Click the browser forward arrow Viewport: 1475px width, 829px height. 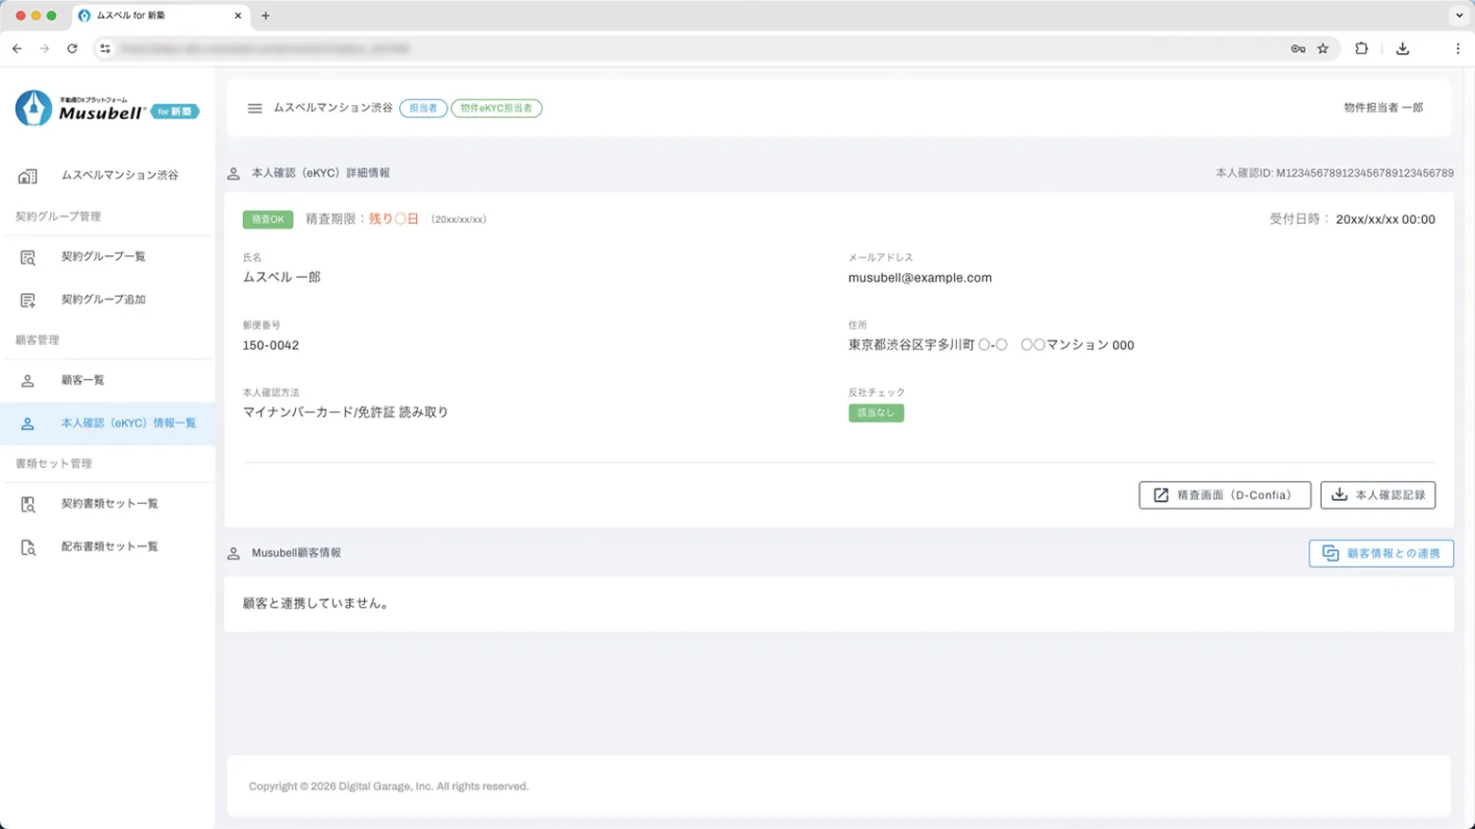44,48
